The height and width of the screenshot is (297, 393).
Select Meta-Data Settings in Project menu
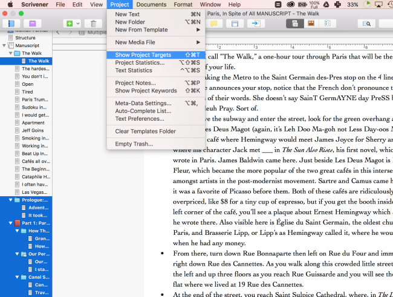pos(143,103)
